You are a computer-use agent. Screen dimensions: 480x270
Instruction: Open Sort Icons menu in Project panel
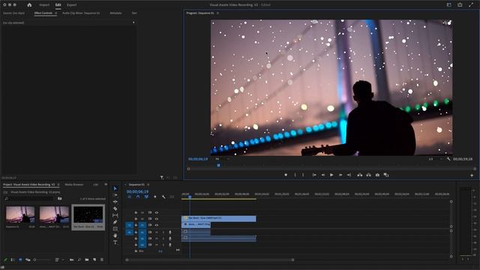[x=57, y=260]
